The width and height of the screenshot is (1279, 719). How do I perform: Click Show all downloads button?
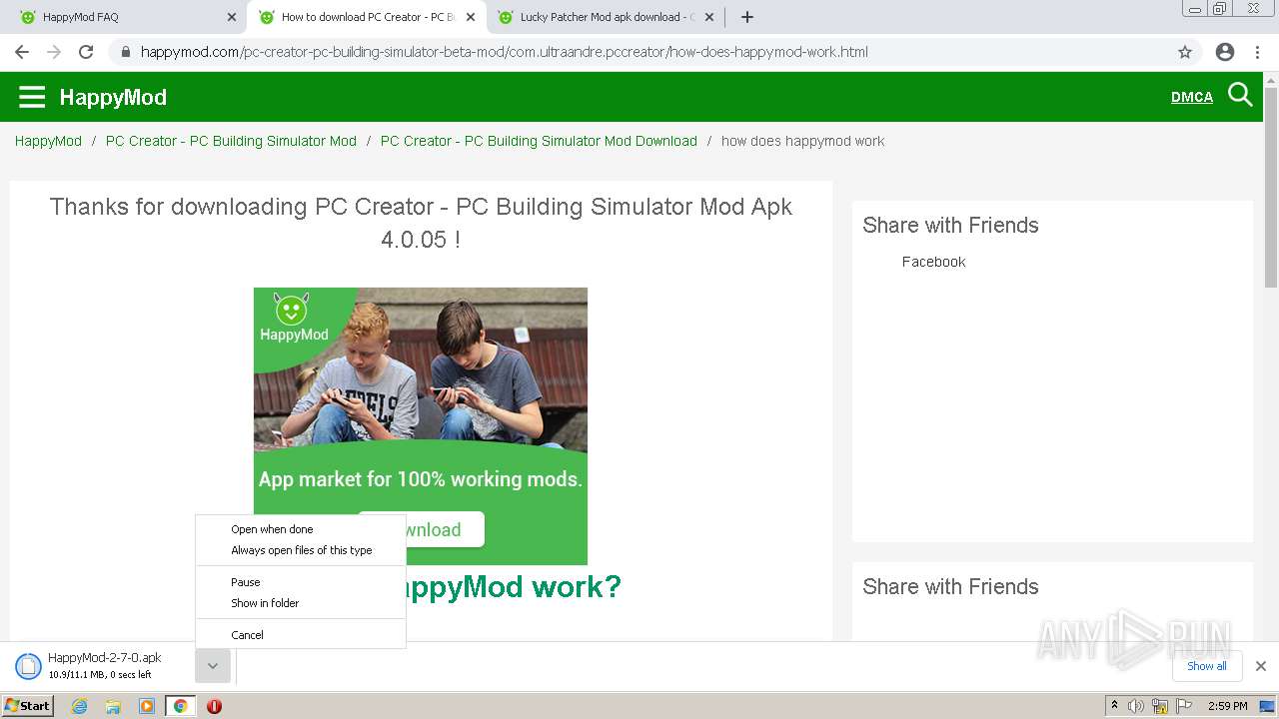1207,666
